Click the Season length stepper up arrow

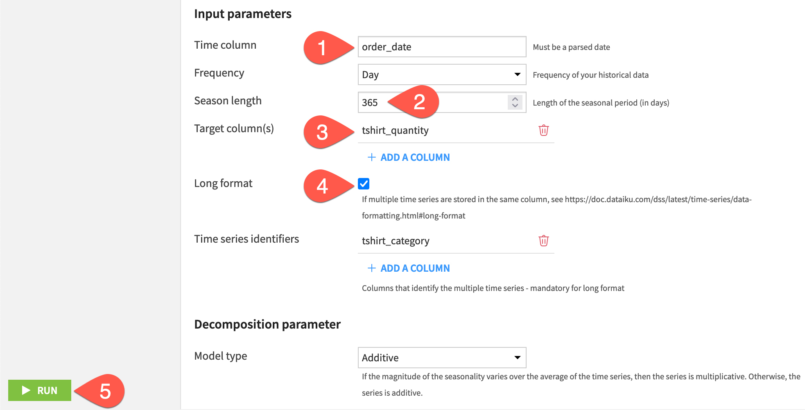(515, 99)
